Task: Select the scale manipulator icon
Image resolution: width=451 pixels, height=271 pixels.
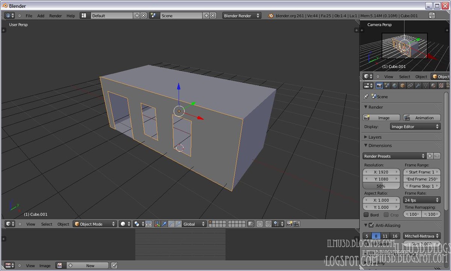Action: pos(179,224)
